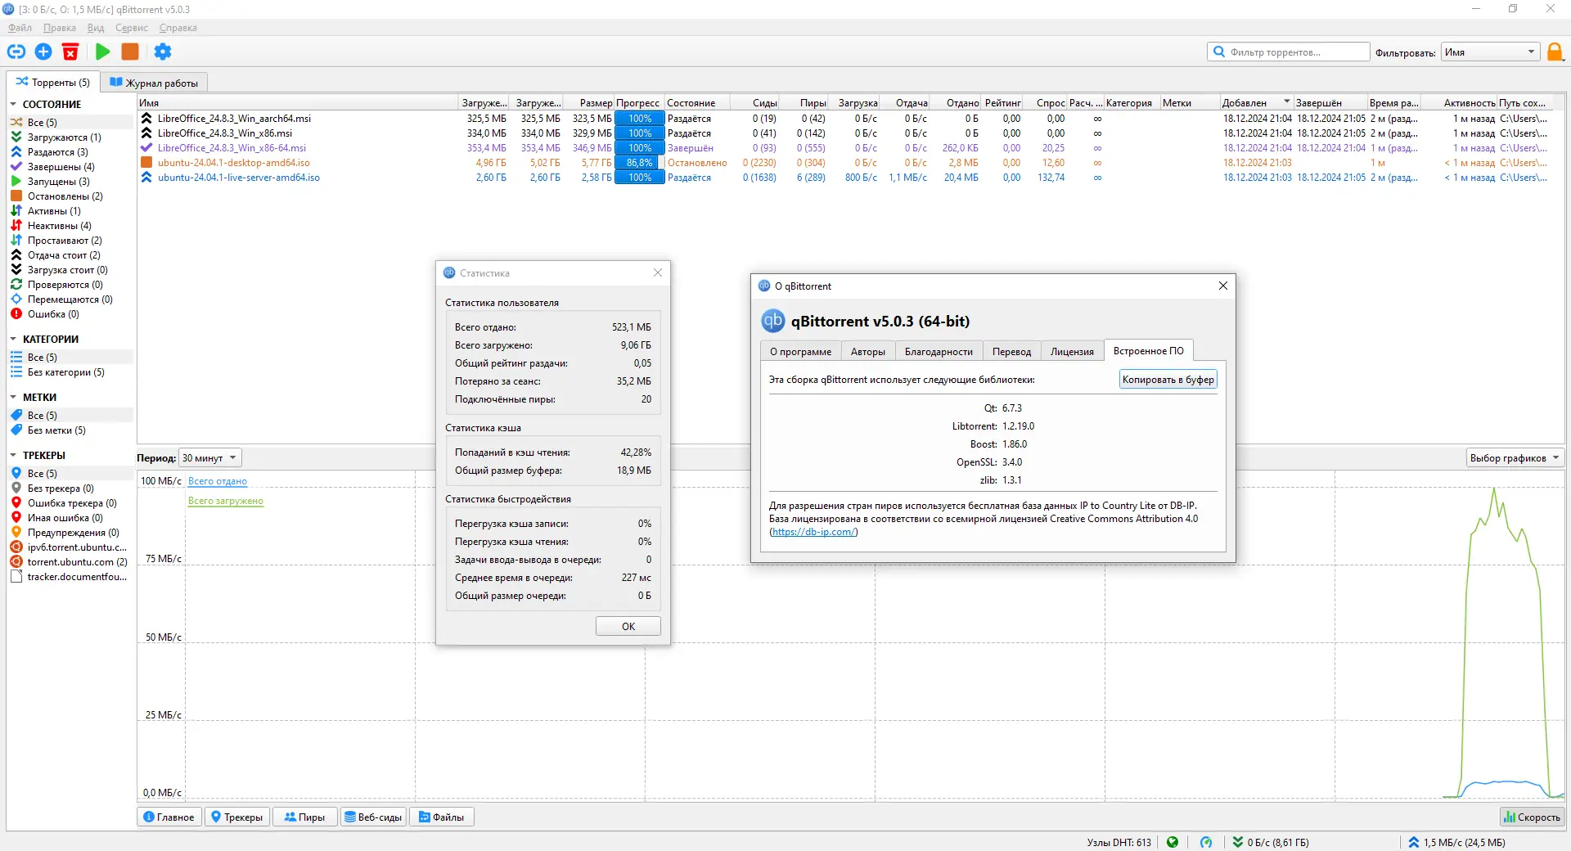Click the torrent.ubuntu.com (2) tracker icon
The height and width of the screenshot is (851, 1571).
(x=16, y=562)
